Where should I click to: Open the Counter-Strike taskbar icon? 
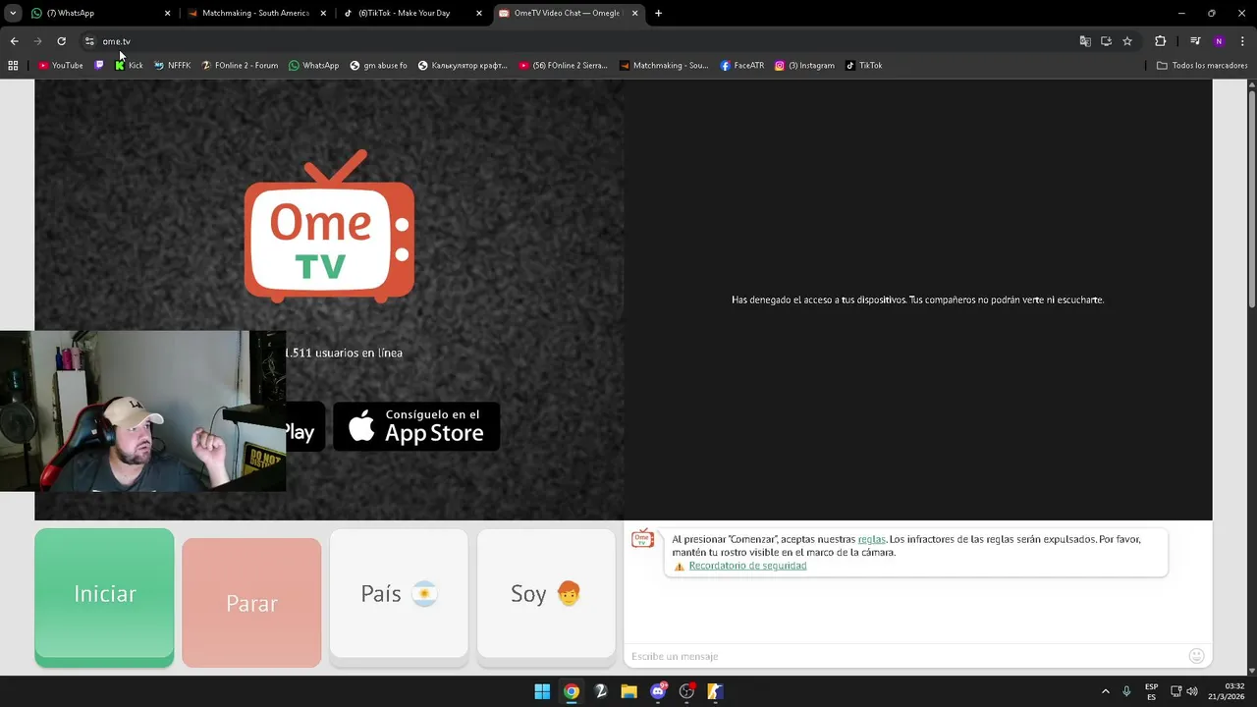click(x=715, y=691)
